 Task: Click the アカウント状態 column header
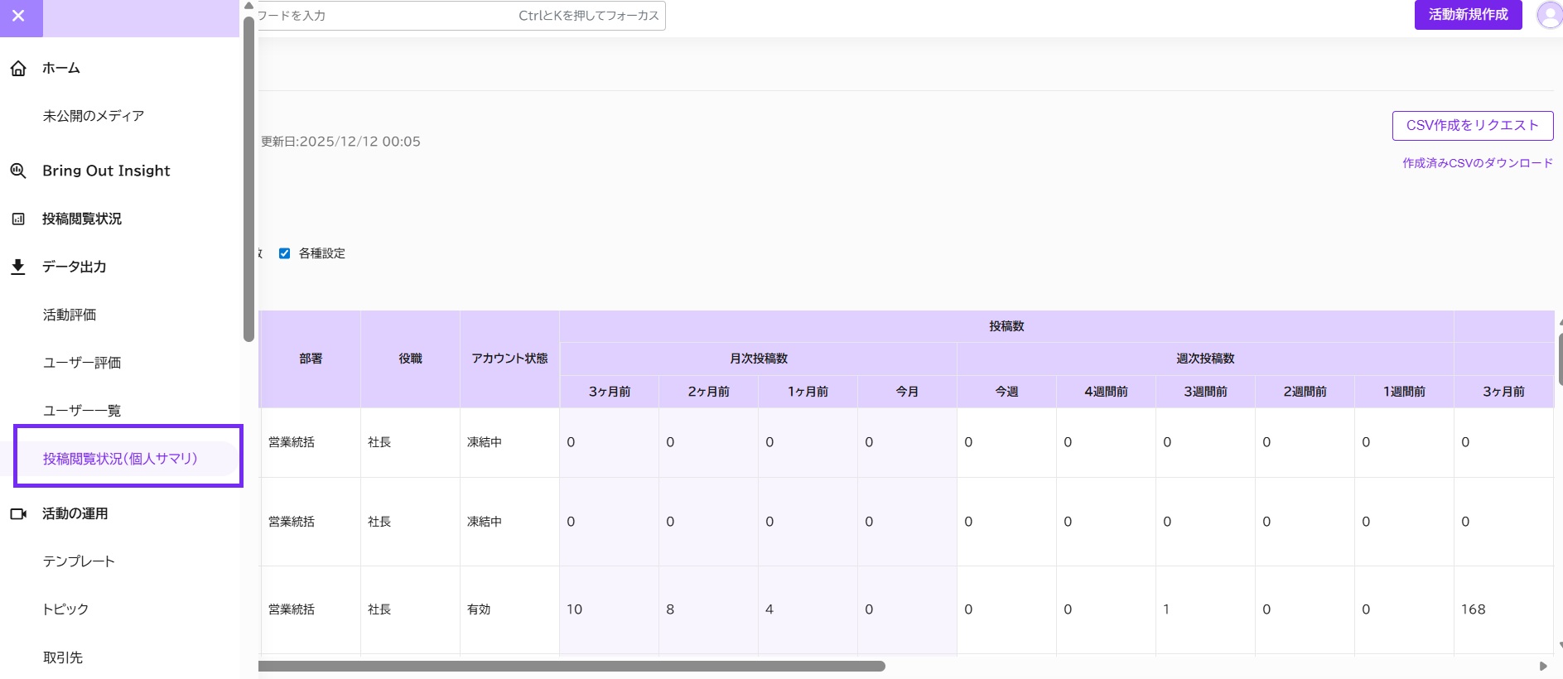(509, 359)
